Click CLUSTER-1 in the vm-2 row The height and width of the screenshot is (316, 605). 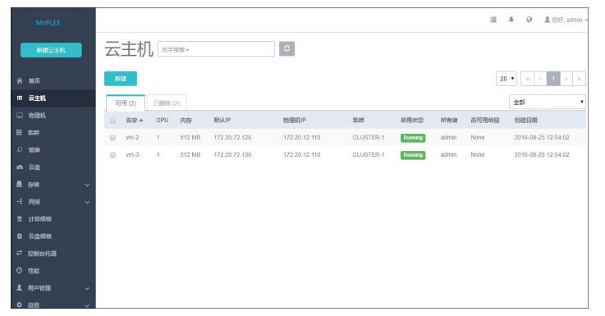(x=369, y=137)
